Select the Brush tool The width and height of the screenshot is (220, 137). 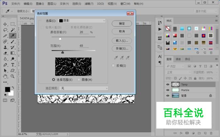click(x=13, y=42)
